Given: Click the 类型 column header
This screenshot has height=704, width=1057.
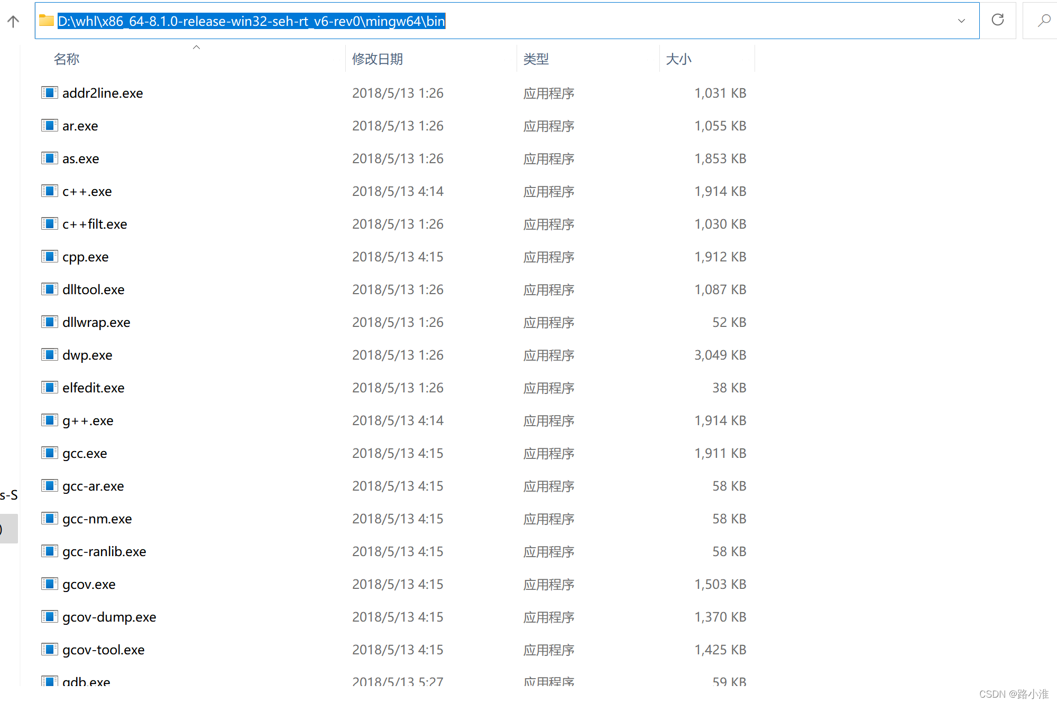Looking at the screenshot, I should point(536,59).
